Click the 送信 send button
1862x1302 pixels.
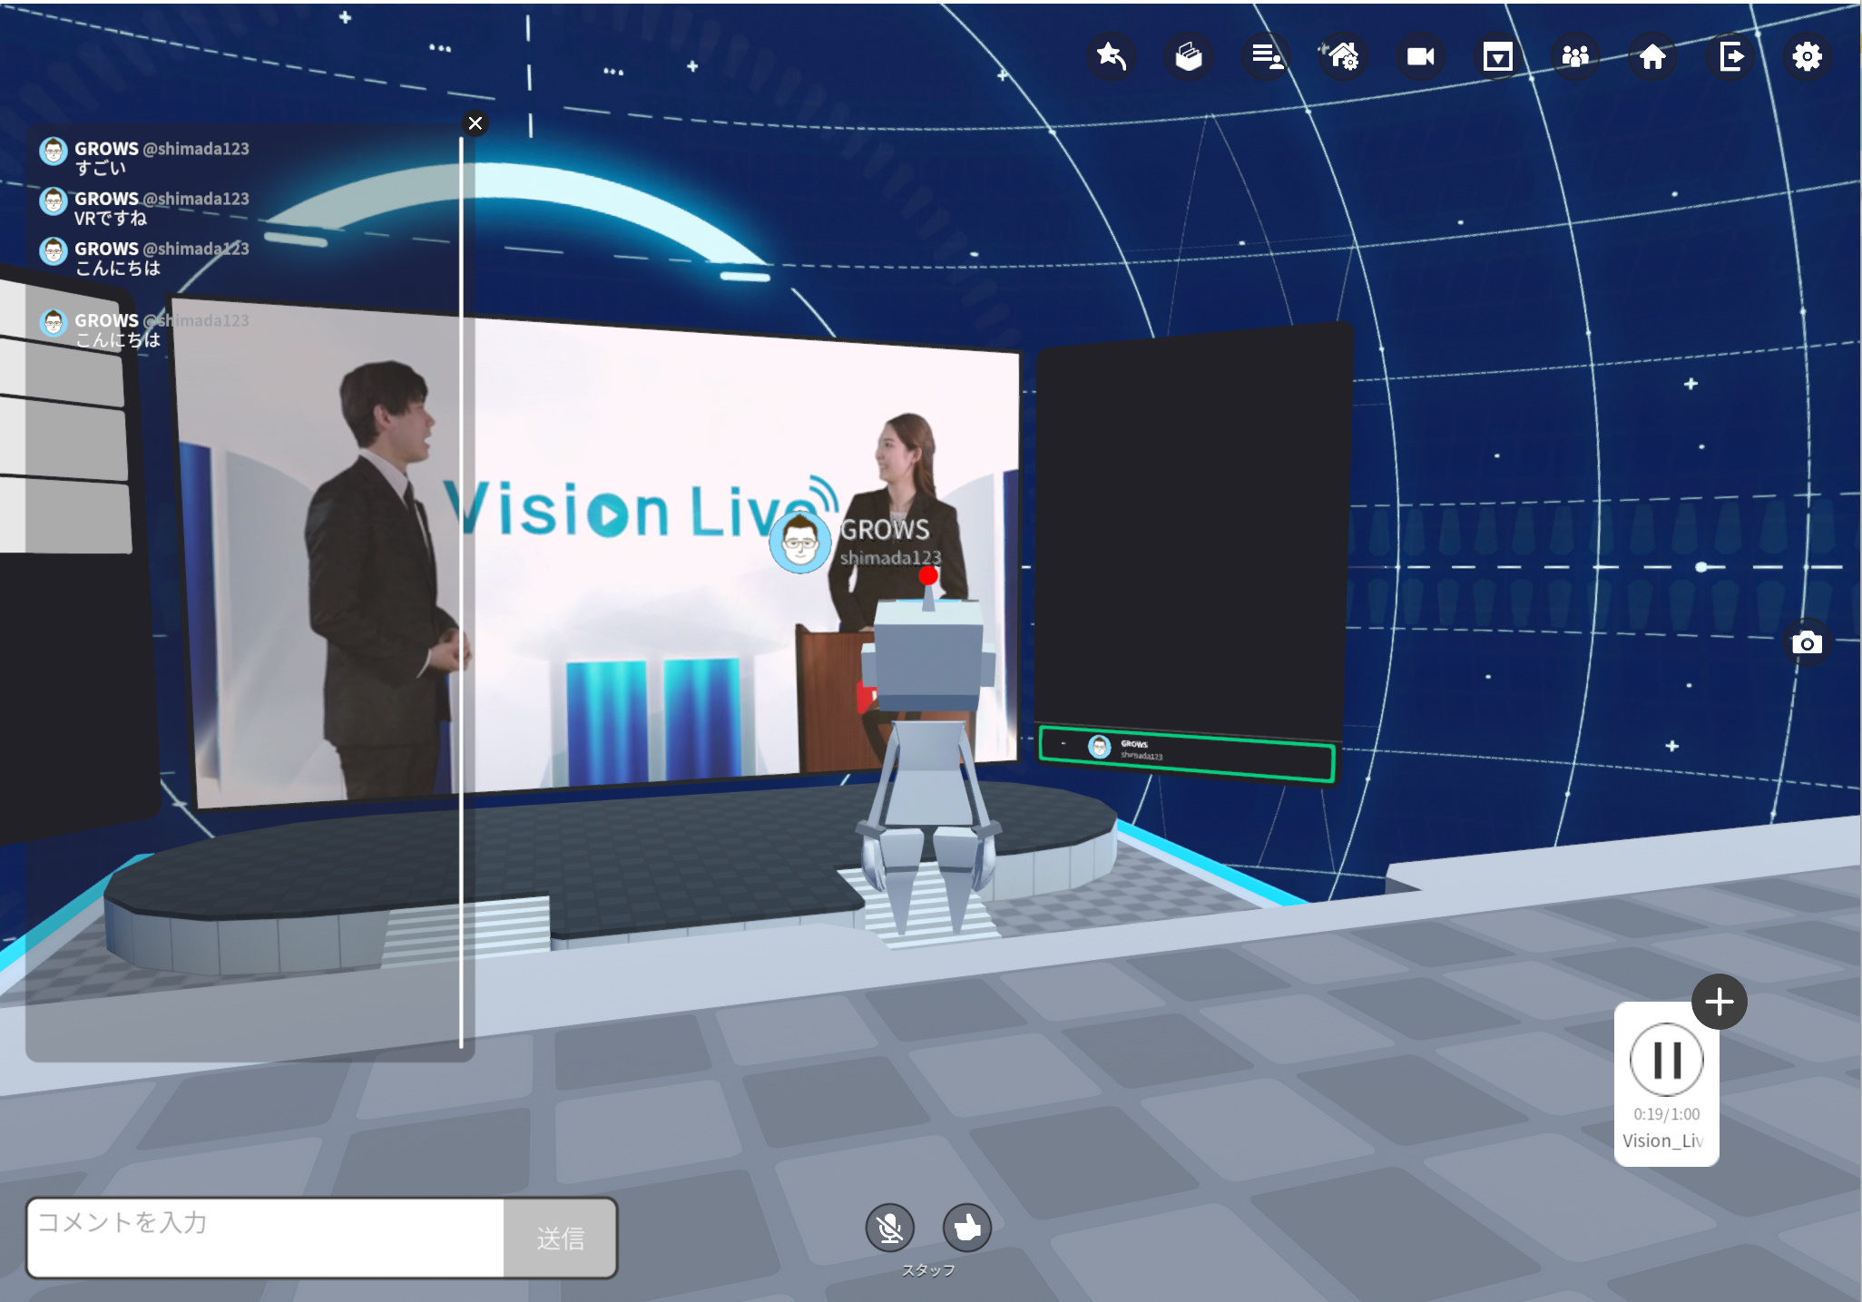tap(560, 1238)
